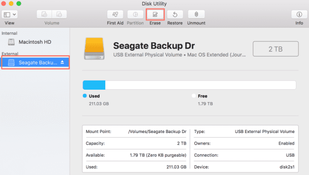309x175 pixels.
Task: Click the External section header
Action: [10, 54]
